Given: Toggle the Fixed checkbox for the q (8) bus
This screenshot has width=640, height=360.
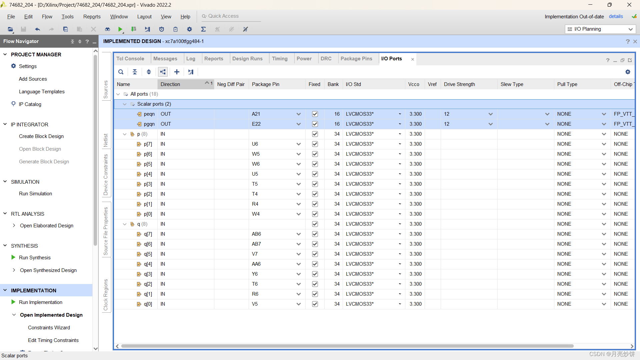Looking at the screenshot, I should (x=315, y=224).
